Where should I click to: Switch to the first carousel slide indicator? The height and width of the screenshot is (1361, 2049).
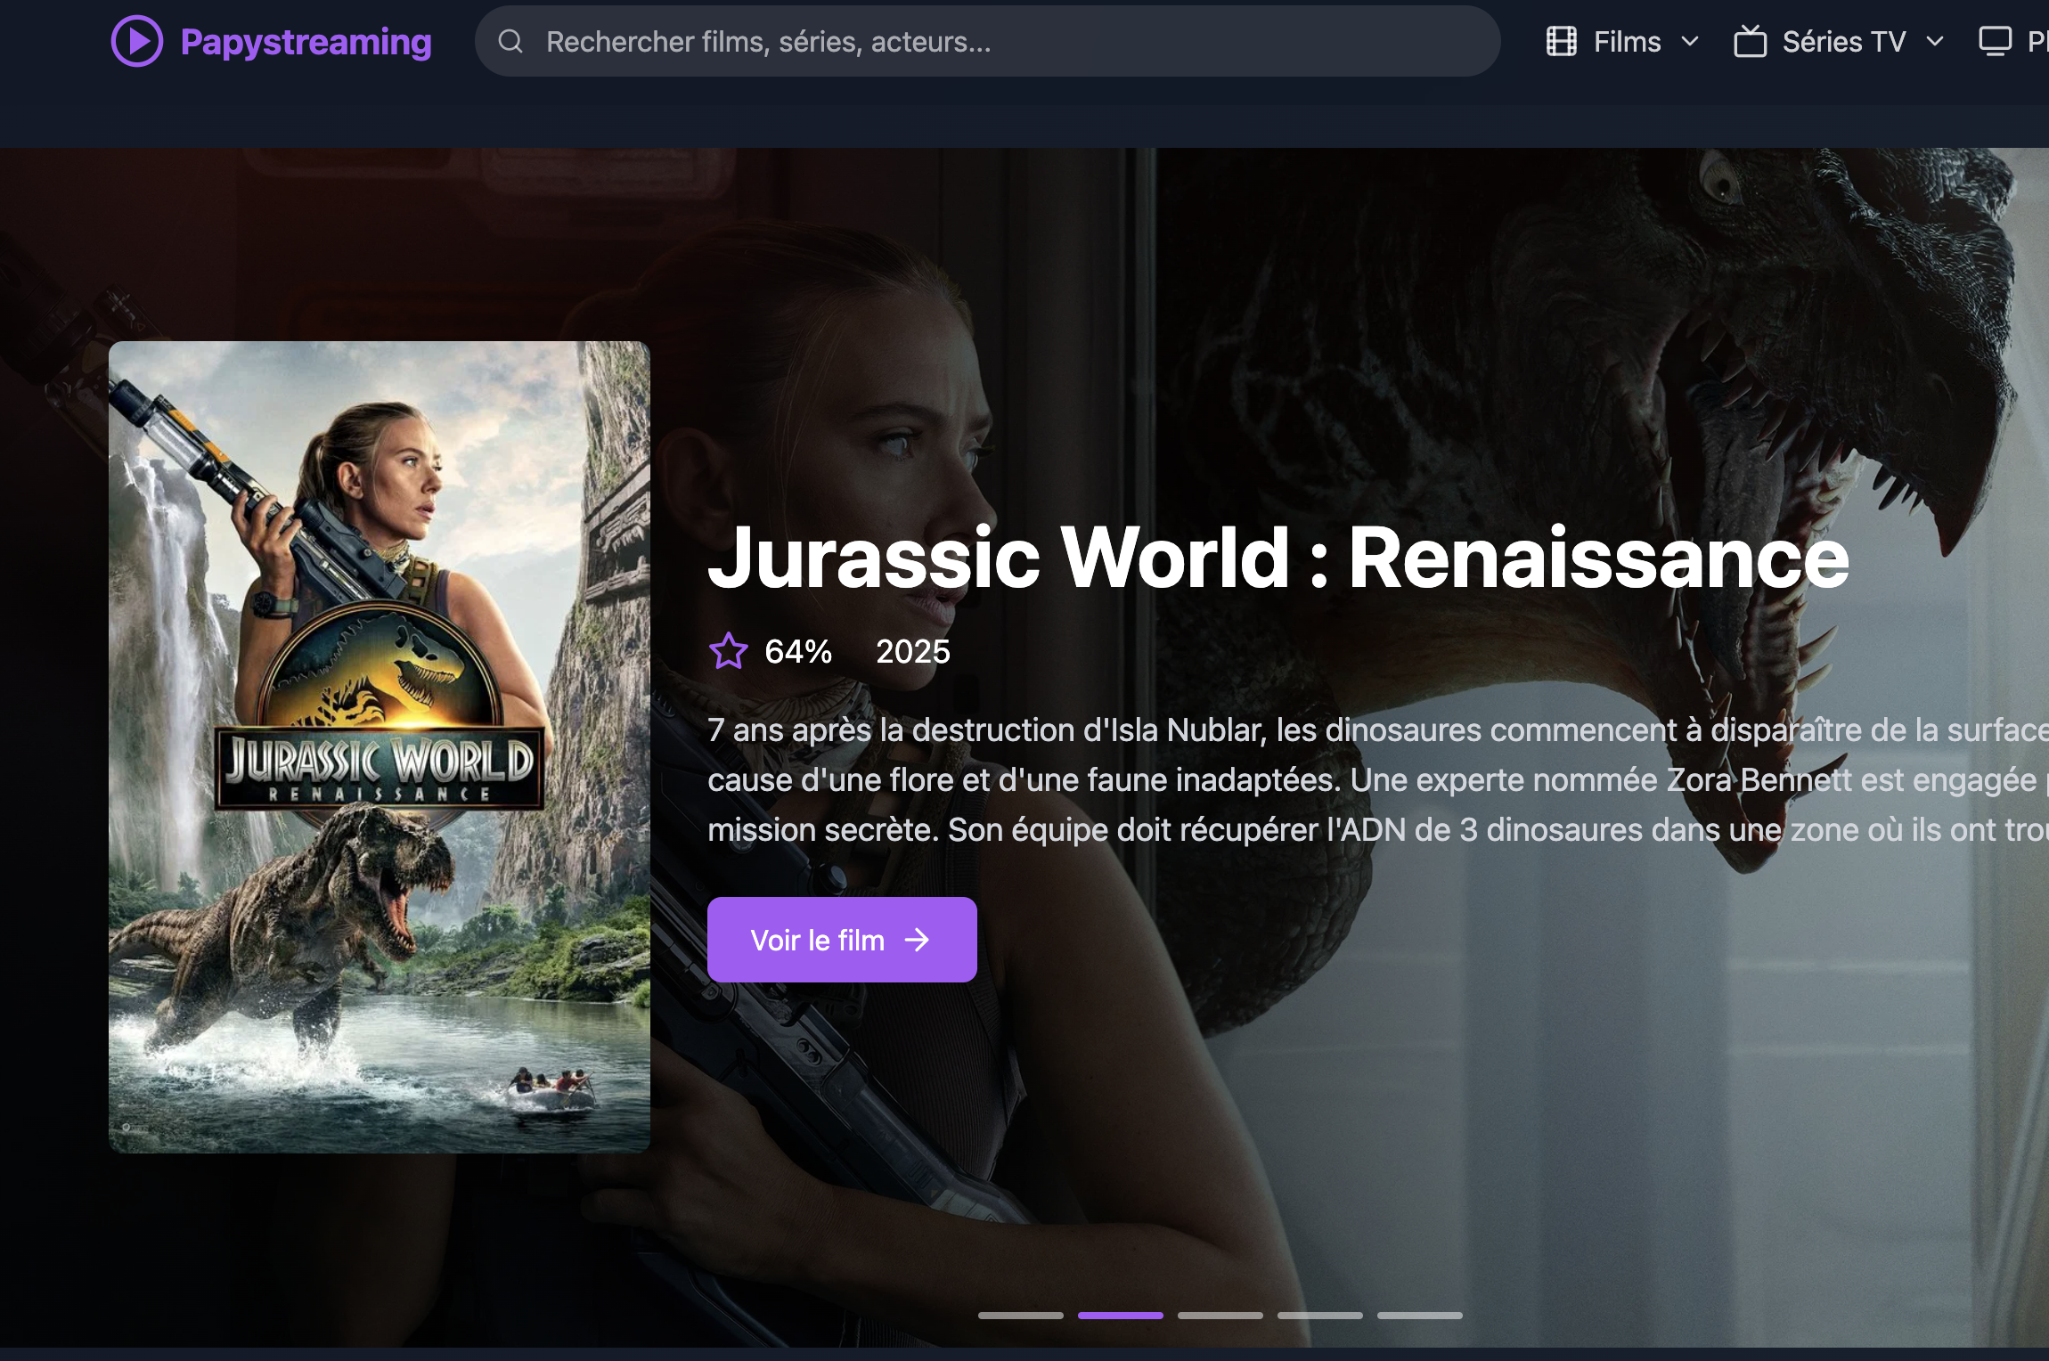(x=1020, y=1316)
